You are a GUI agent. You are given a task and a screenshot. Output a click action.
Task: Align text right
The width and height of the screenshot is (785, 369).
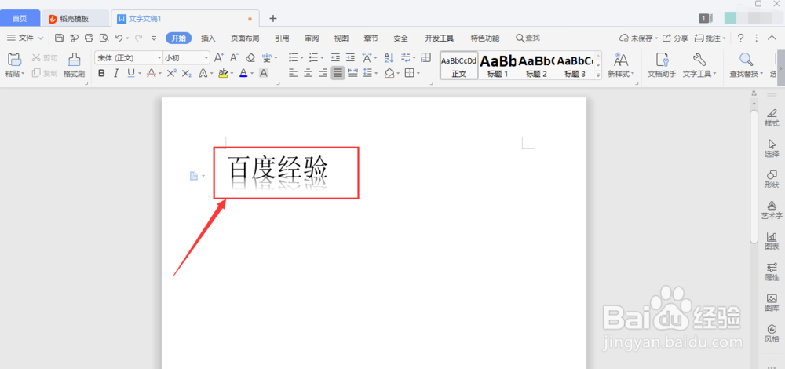pos(323,73)
